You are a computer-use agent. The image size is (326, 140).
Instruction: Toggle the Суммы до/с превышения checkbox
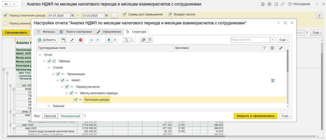pyautogui.click(x=125, y=15)
